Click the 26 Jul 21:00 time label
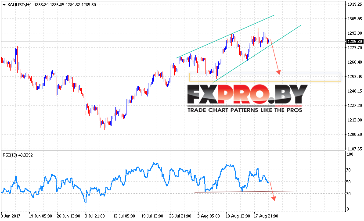The image size is (364, 221). click(x=180, y=216)
